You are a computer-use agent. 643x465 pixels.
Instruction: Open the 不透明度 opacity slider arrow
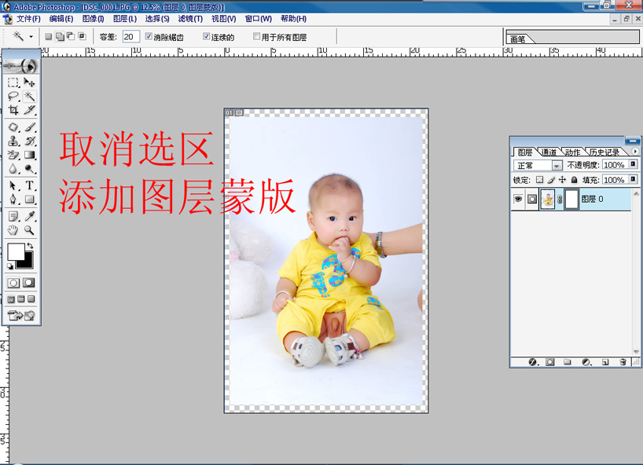point(631,166)
